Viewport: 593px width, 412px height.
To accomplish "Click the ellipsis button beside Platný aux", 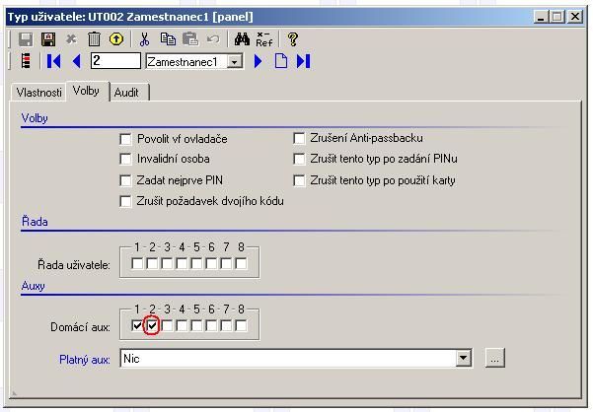I will pos(495,359).
